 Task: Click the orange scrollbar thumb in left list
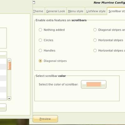click(9, 66)
